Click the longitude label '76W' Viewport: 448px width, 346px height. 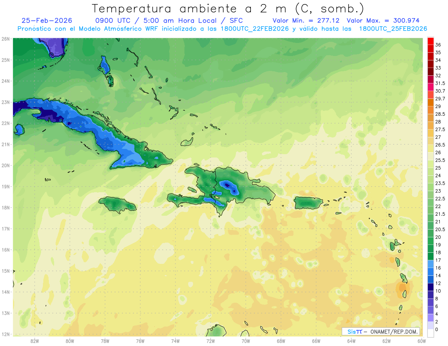pos(140,341)
